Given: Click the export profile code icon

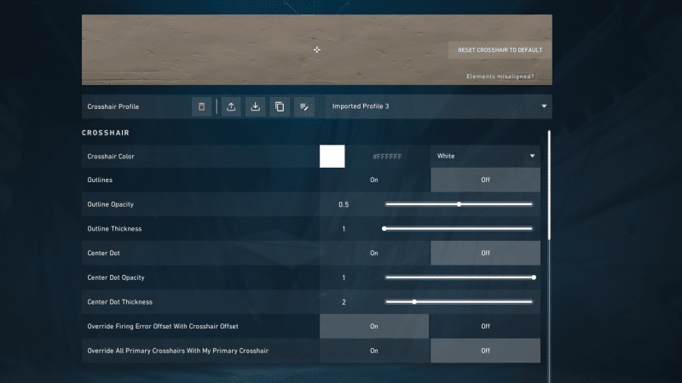Looking at the screenshot, I should click(x=231, y=107).
